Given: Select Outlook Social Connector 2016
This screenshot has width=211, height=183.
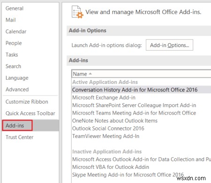Looking at the screenshot, I should pyautogui.click(x=142, y=129).
